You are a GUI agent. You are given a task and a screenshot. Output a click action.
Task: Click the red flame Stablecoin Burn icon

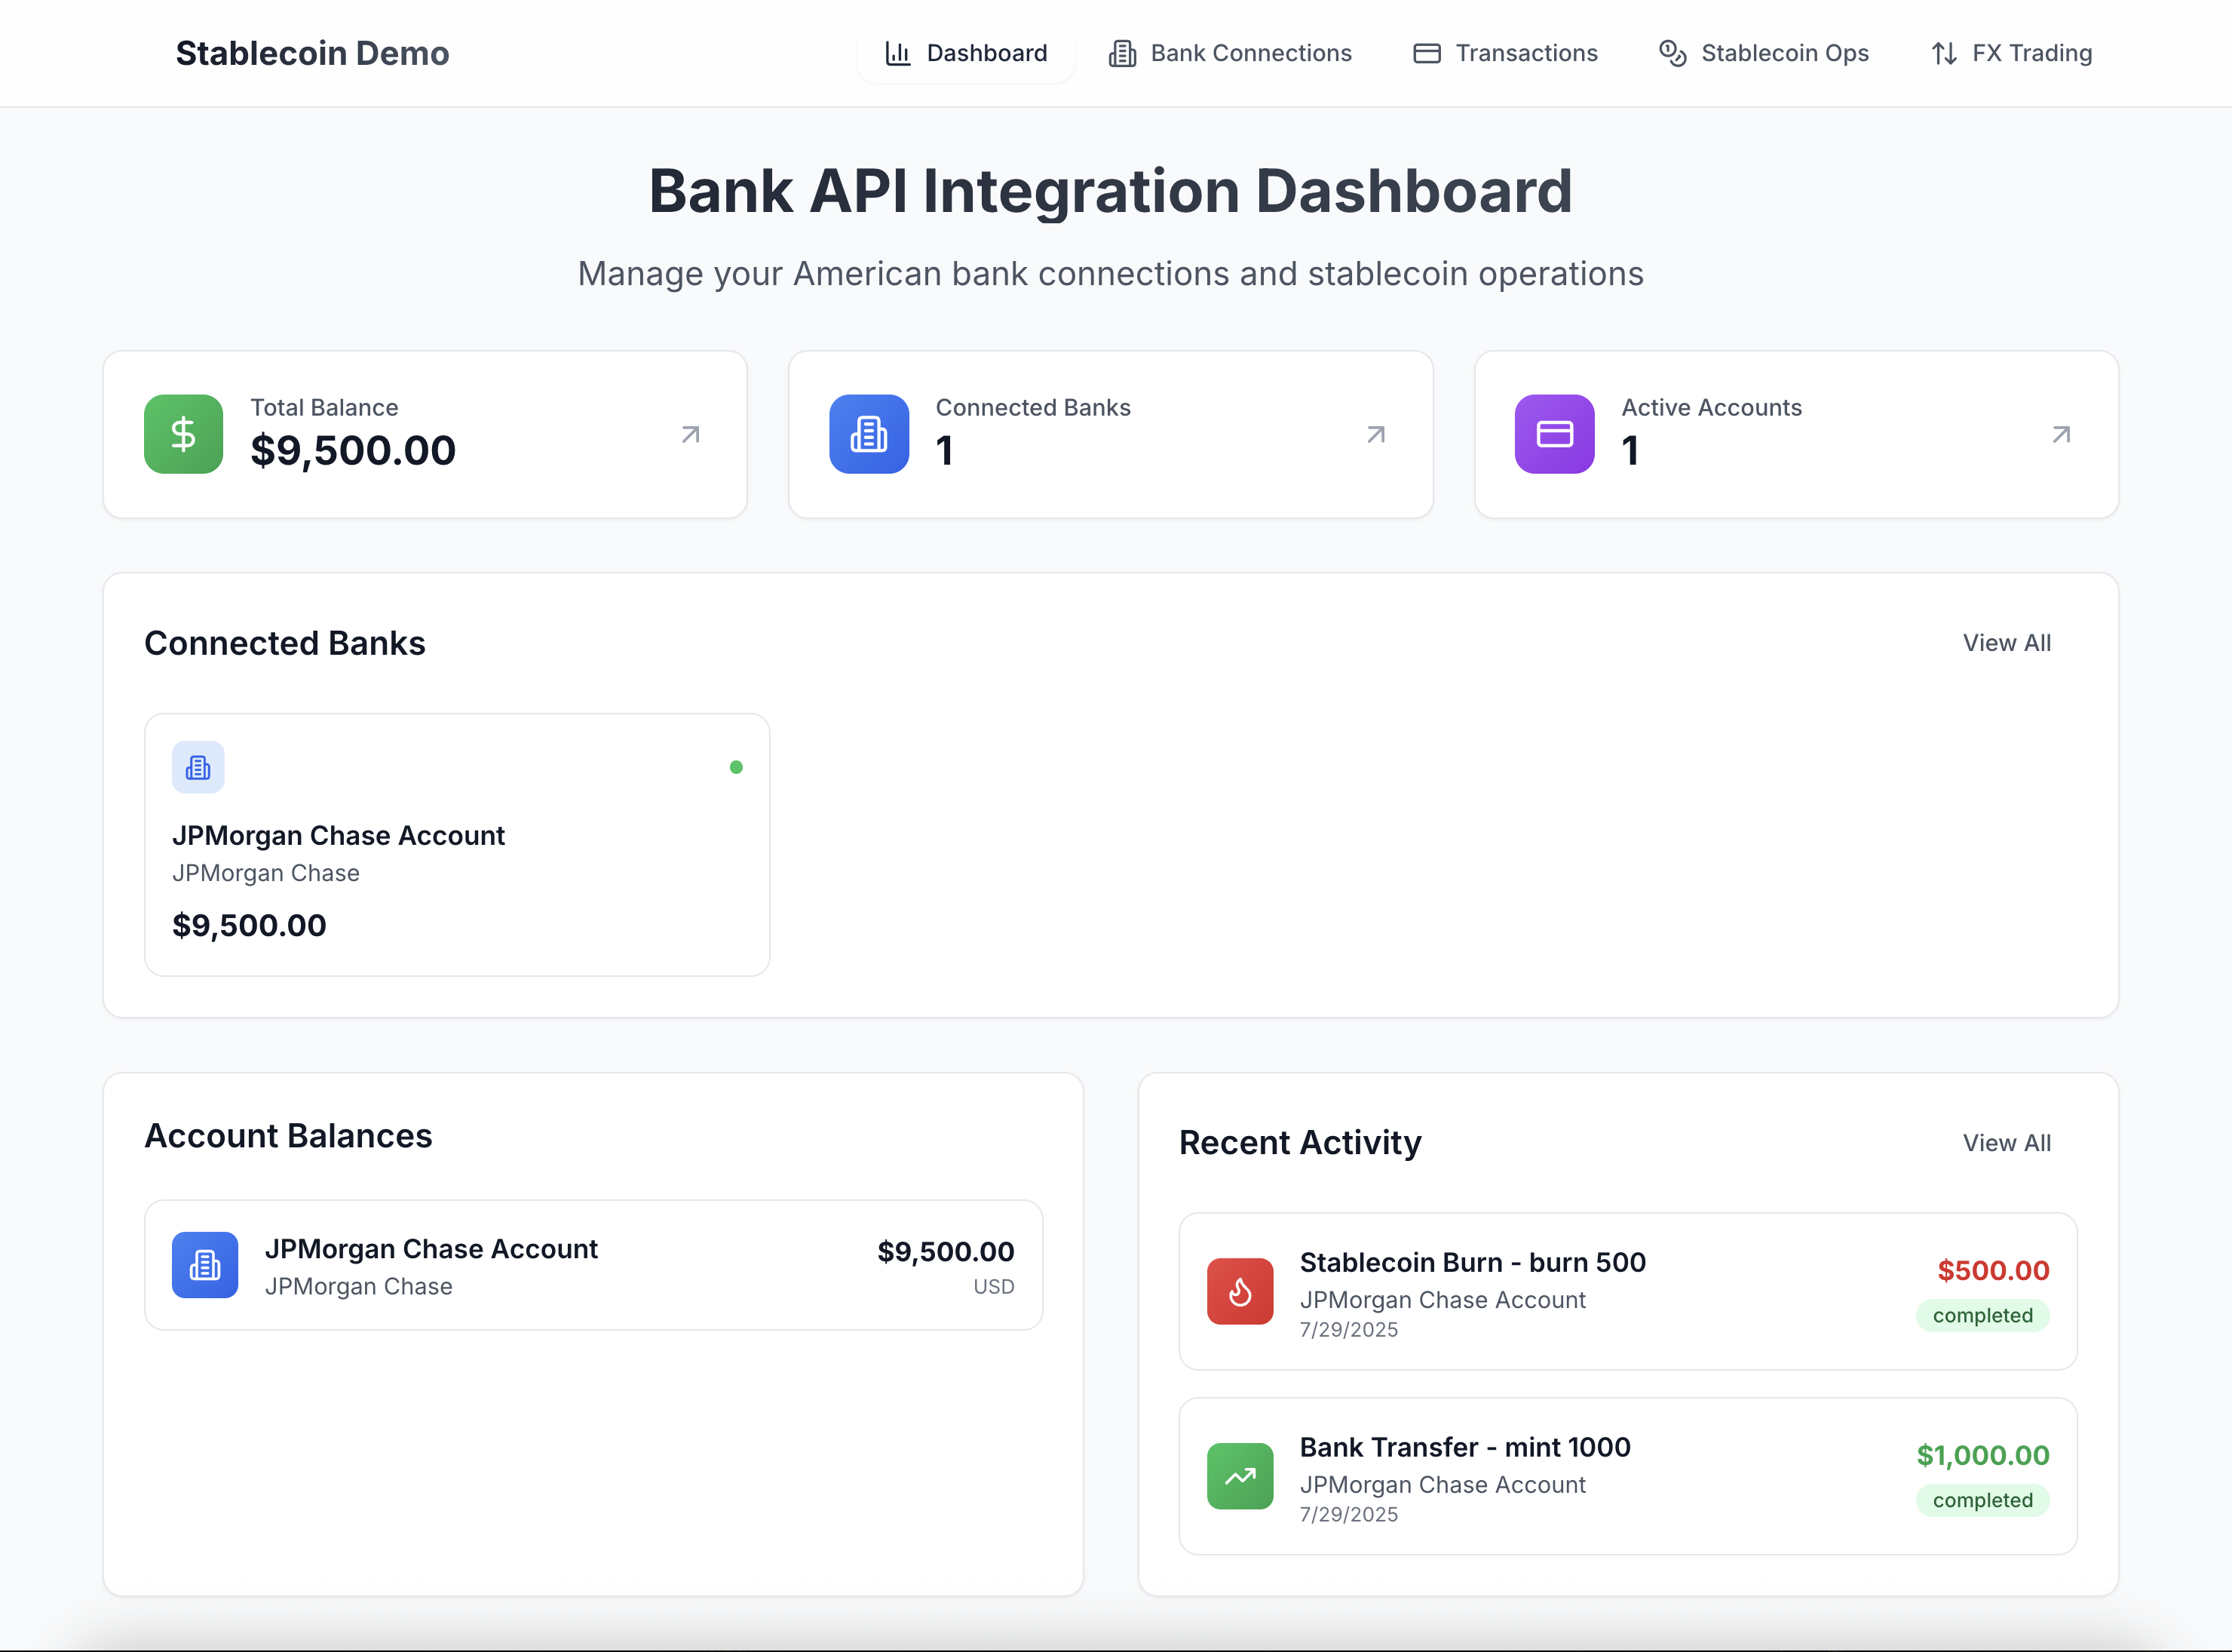1240,1291
